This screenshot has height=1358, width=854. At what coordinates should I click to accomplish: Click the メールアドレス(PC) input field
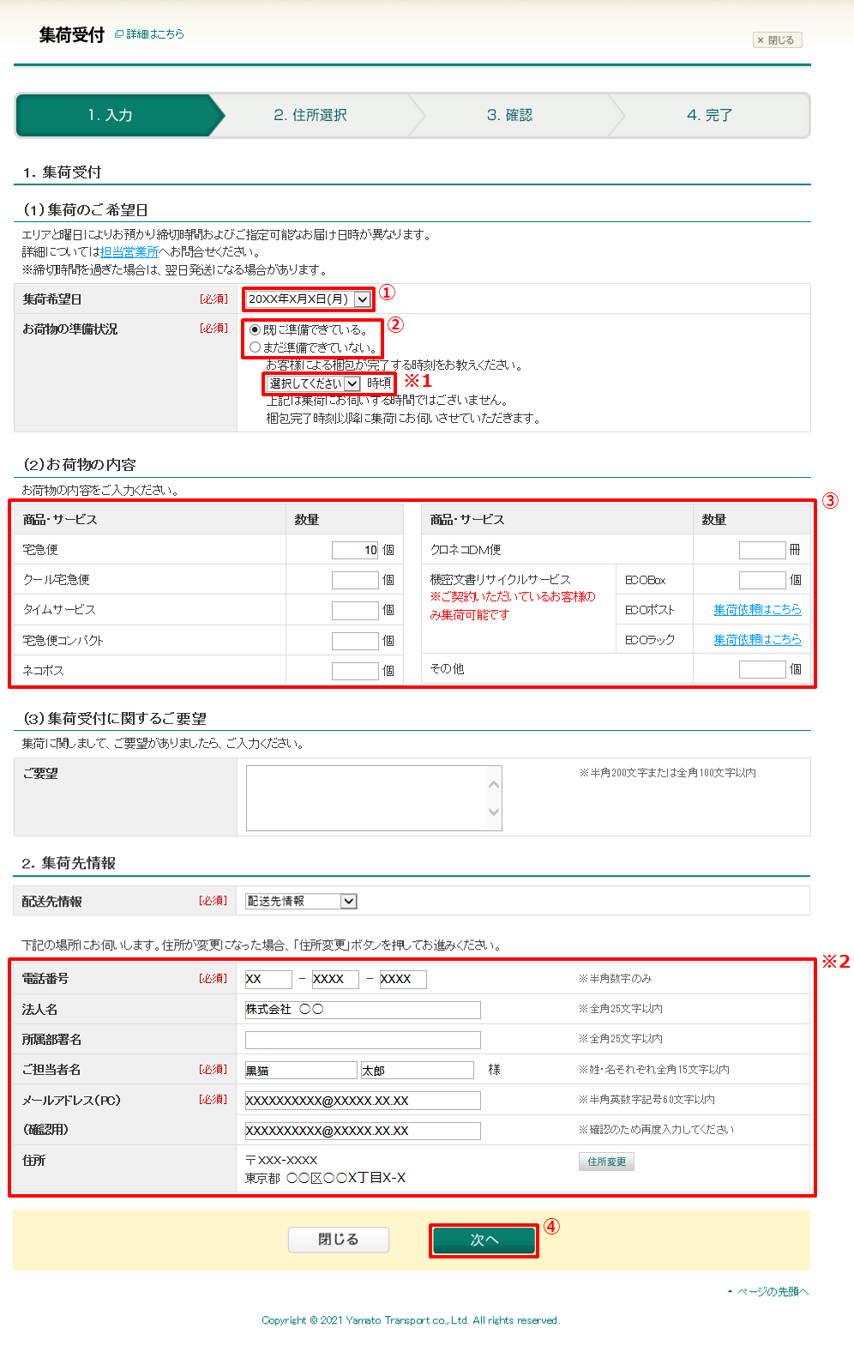pos(363,1101)
